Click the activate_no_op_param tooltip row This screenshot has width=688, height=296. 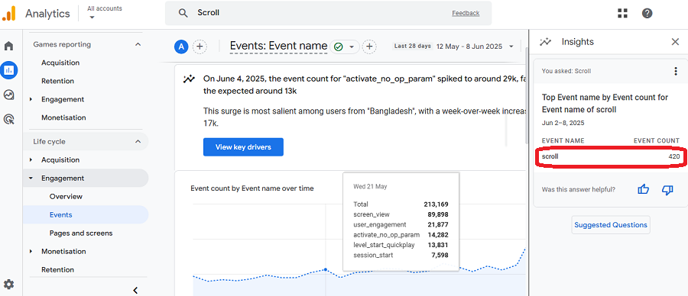(401, 235)
